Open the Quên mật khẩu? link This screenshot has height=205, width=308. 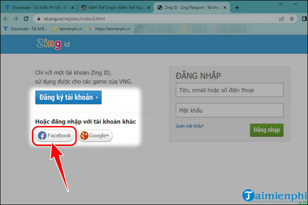click(x=190, y=126)
